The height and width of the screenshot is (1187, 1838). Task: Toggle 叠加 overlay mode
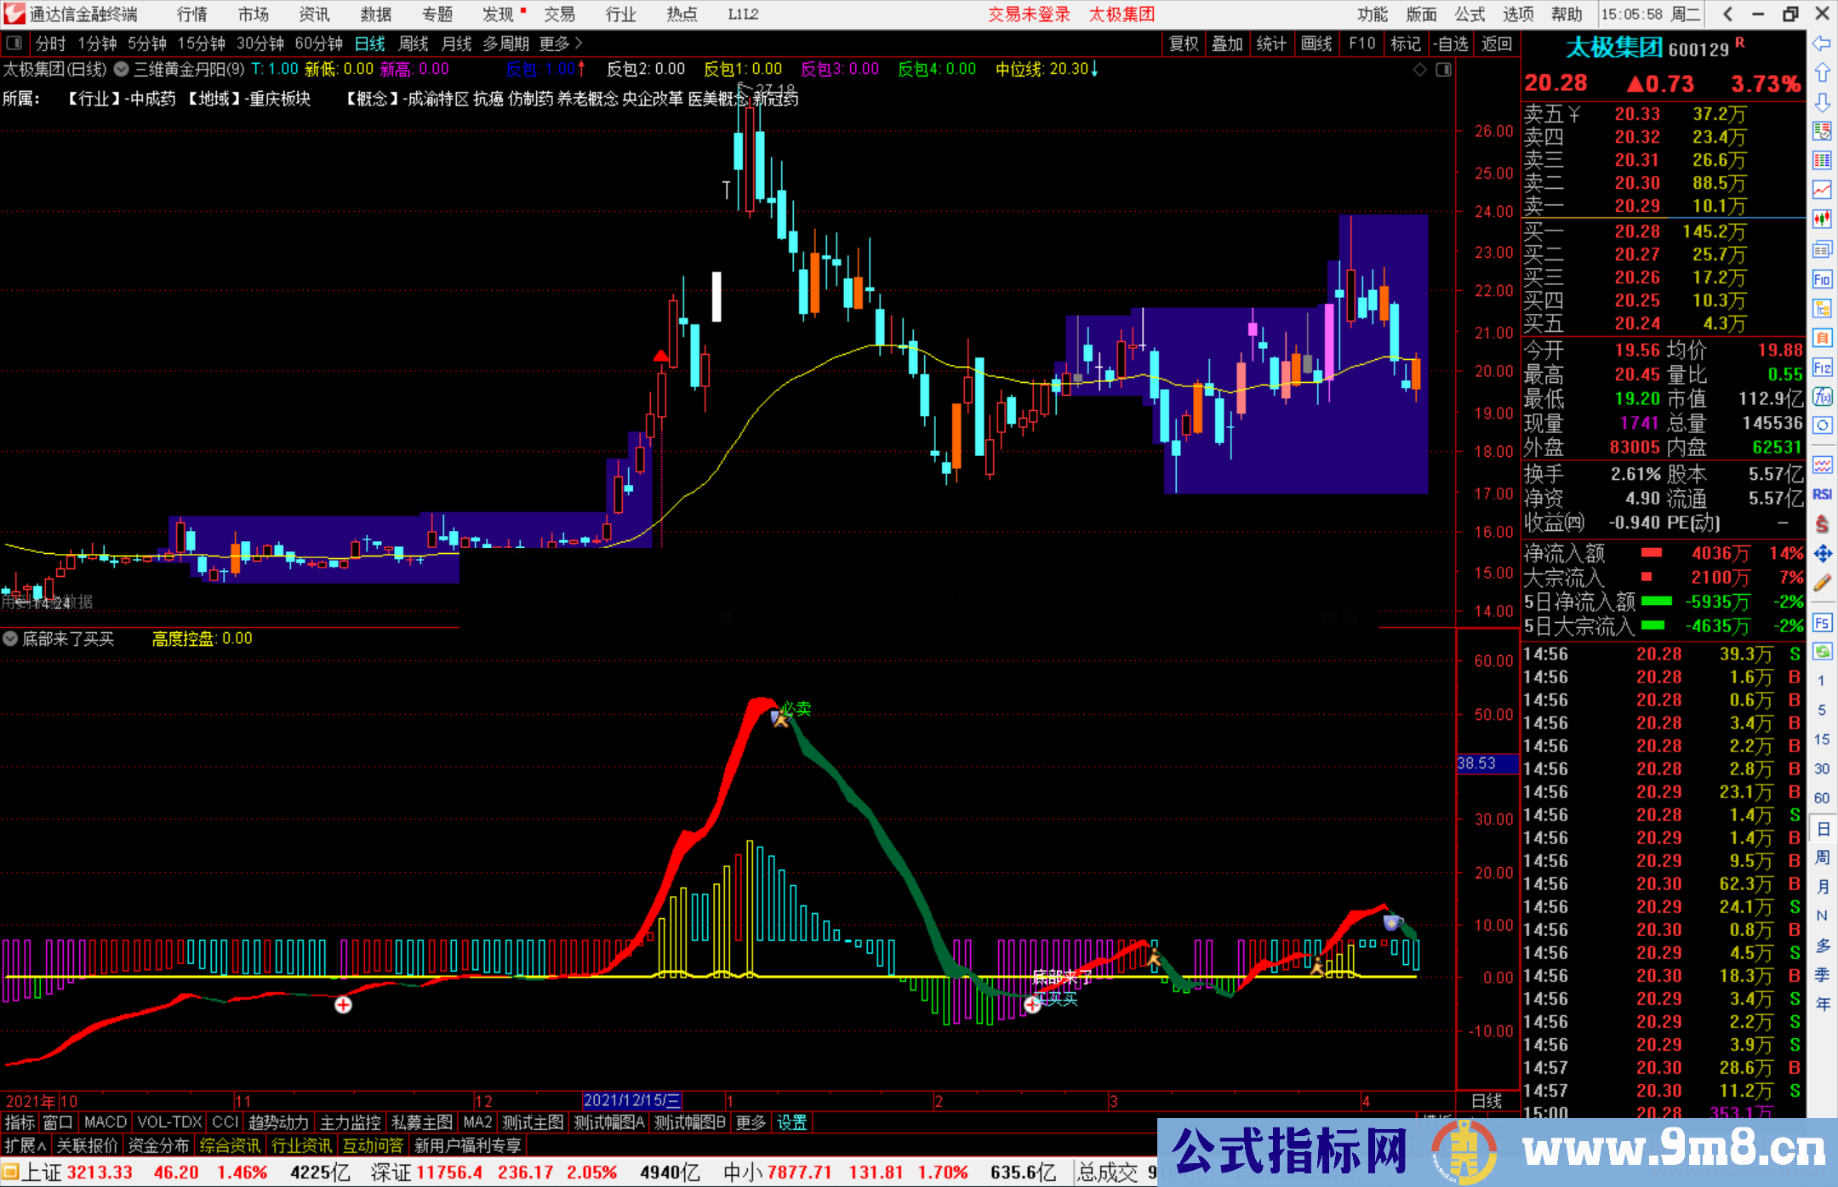1228,43
